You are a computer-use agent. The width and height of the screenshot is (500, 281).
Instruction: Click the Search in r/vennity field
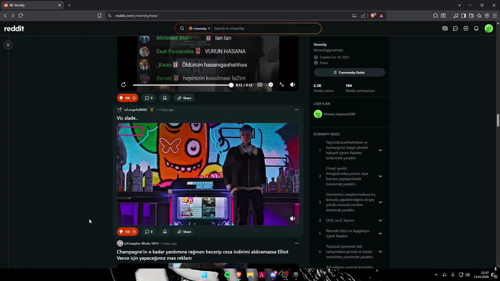(266, 28)
